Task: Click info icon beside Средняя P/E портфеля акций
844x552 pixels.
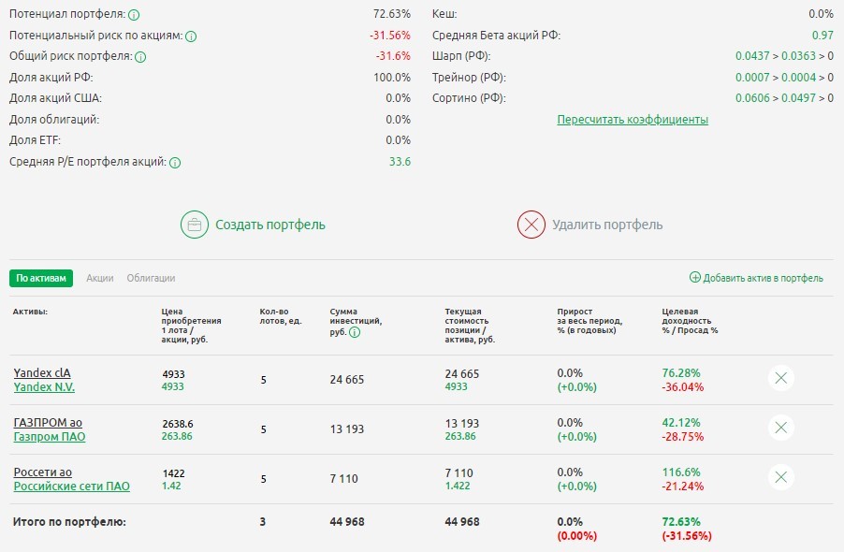Action: point(175,163)
